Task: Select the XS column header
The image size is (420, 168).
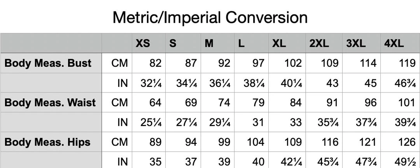Action: pos(143,43)
